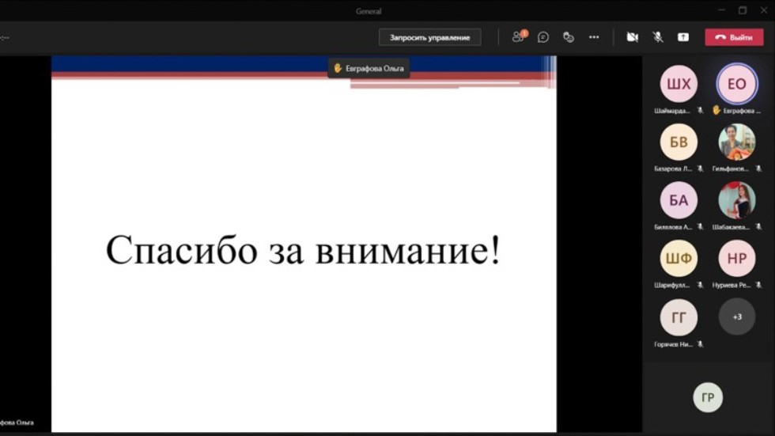Expand the more actions ellipsis menu
Screen dimensions: 775x436
[594, 37]
